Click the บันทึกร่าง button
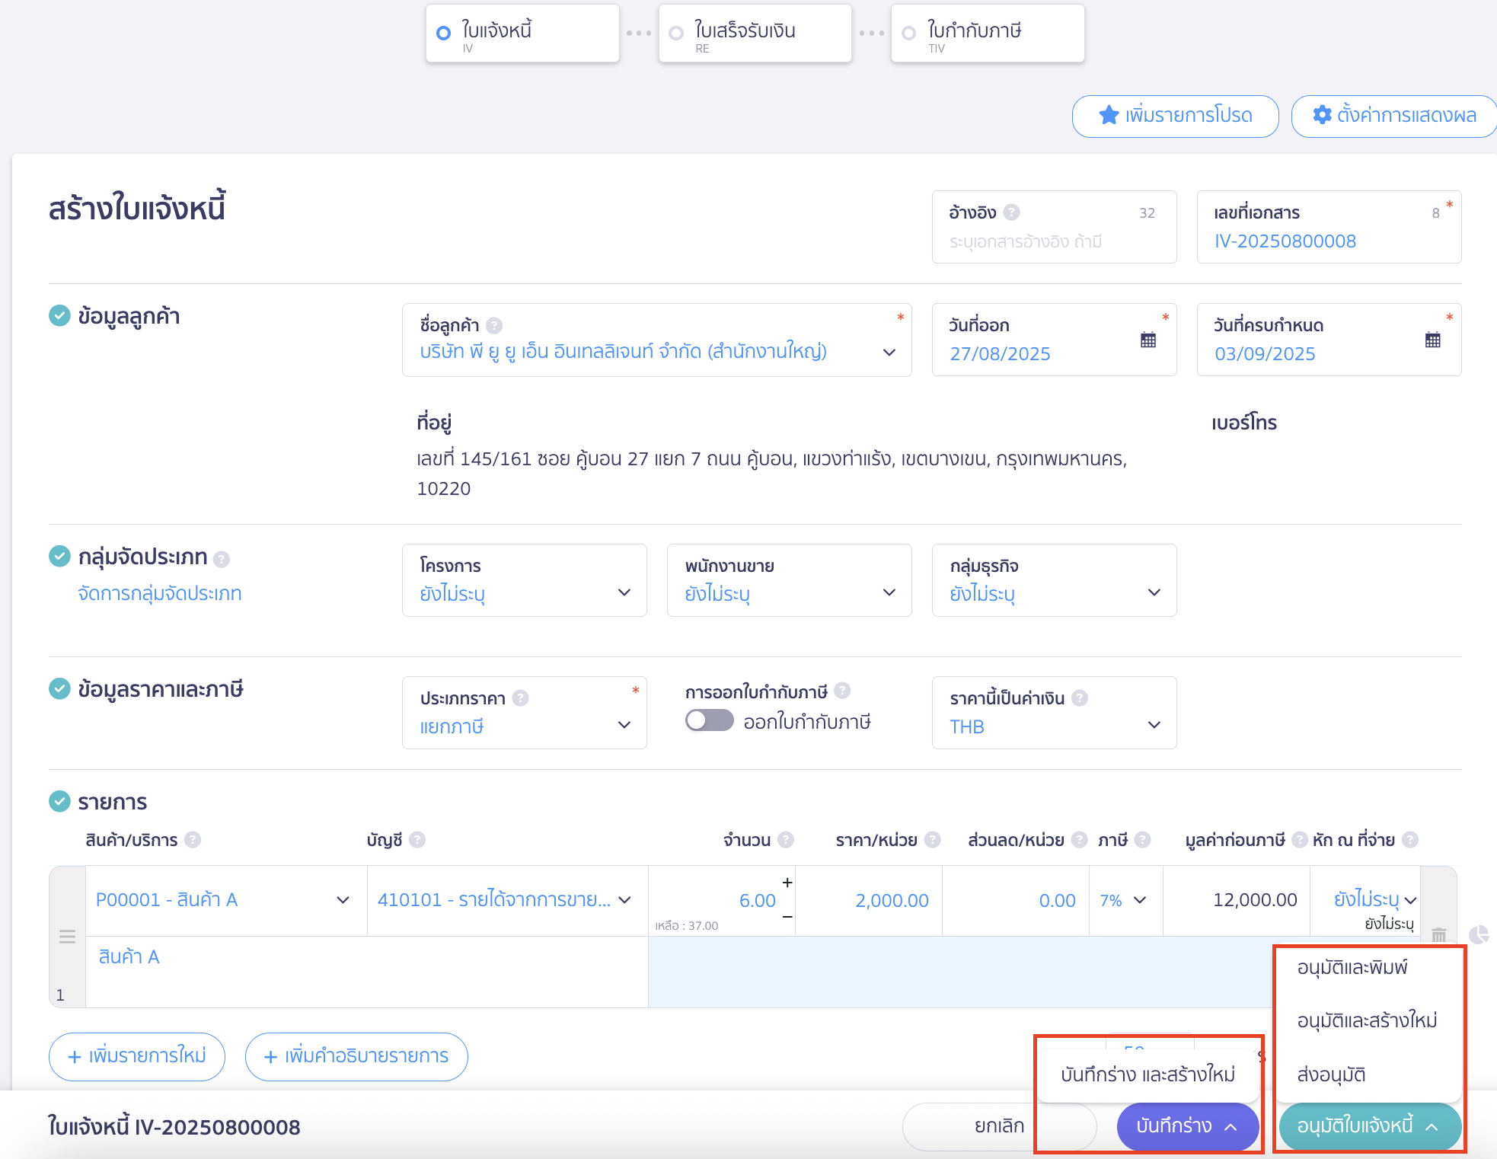Screen dimensions: 1497x1159 (x=1188, y=1126)
